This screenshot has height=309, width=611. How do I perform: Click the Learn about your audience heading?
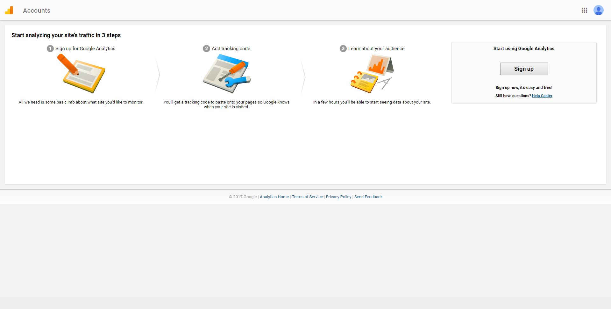[376, 48]
